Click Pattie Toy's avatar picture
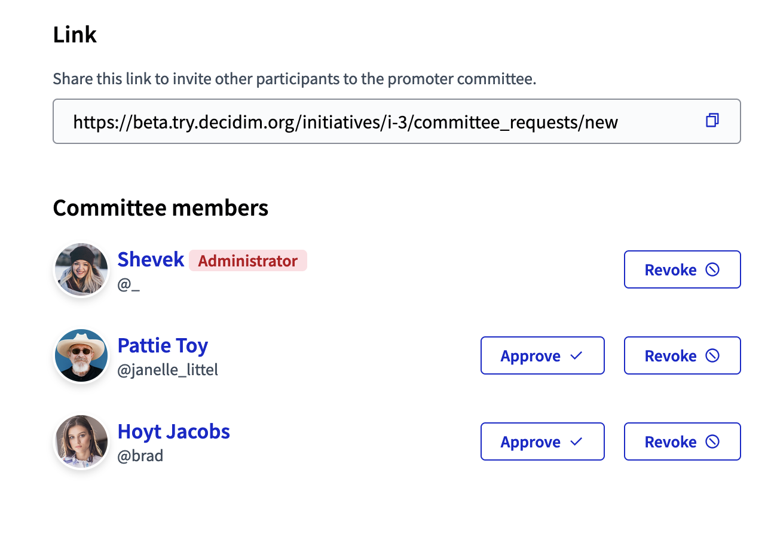This screenshot has height=546, width=771. (x=81, y=355)
